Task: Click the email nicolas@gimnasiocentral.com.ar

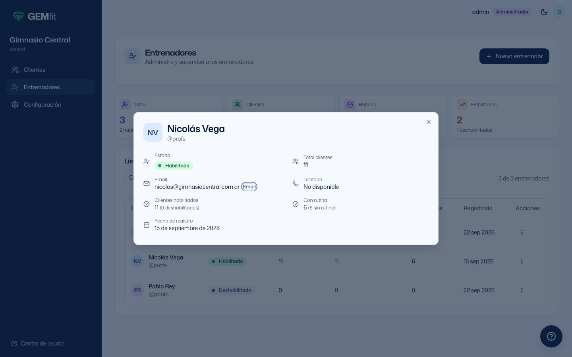Action: (x=197, y=187)
